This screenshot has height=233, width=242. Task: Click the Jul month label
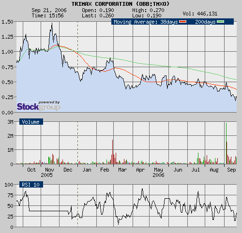[x=196, y=170]
